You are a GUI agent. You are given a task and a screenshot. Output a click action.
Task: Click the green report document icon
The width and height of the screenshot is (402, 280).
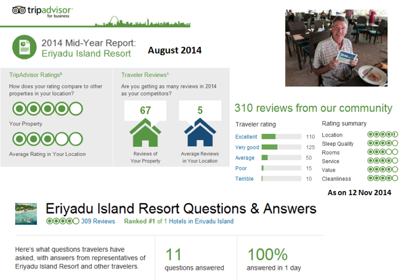point(24,47)
